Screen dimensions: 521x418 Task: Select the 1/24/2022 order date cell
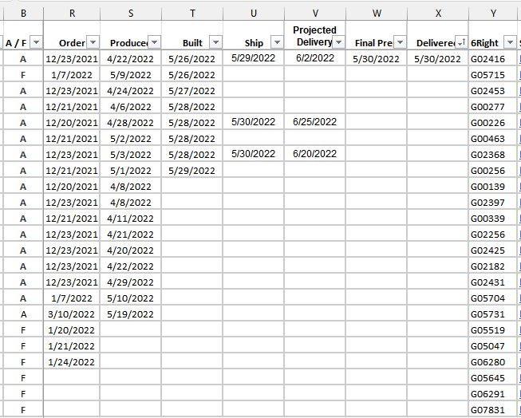click(72, 362)
